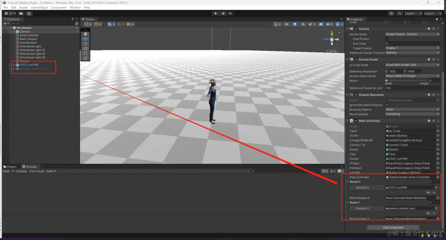Click the Hierarchy create plus icon
The image size is (446, 240).
click(5, 24)
